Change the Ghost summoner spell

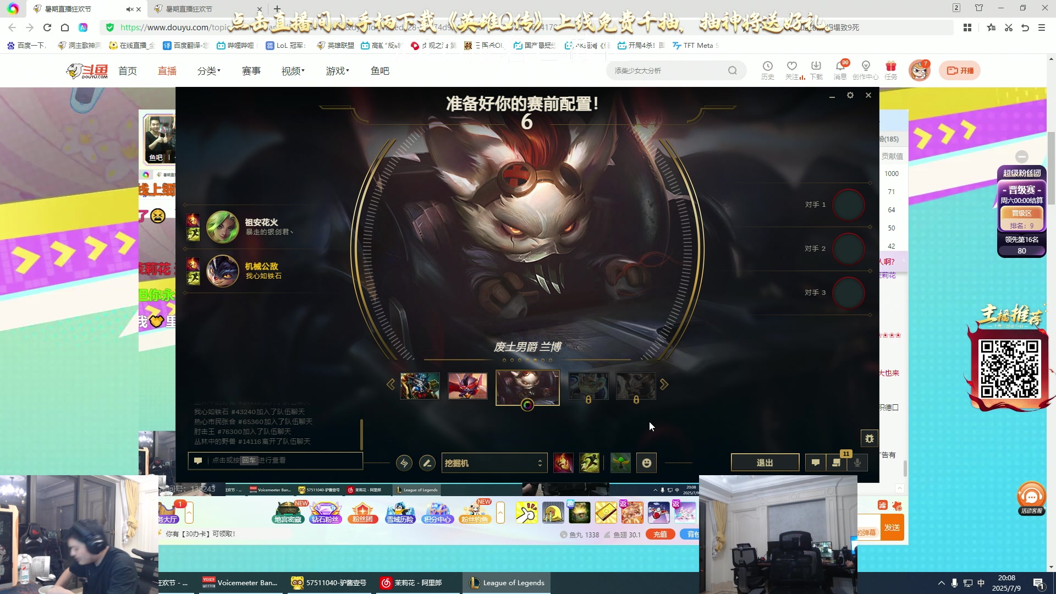pyautogui.click(x=589, y=463)
